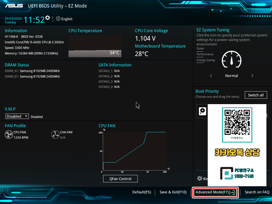Click the 28°C motherboard temperature value
The width and height of the screenshot is (272, 204).
tap(142, 54)
